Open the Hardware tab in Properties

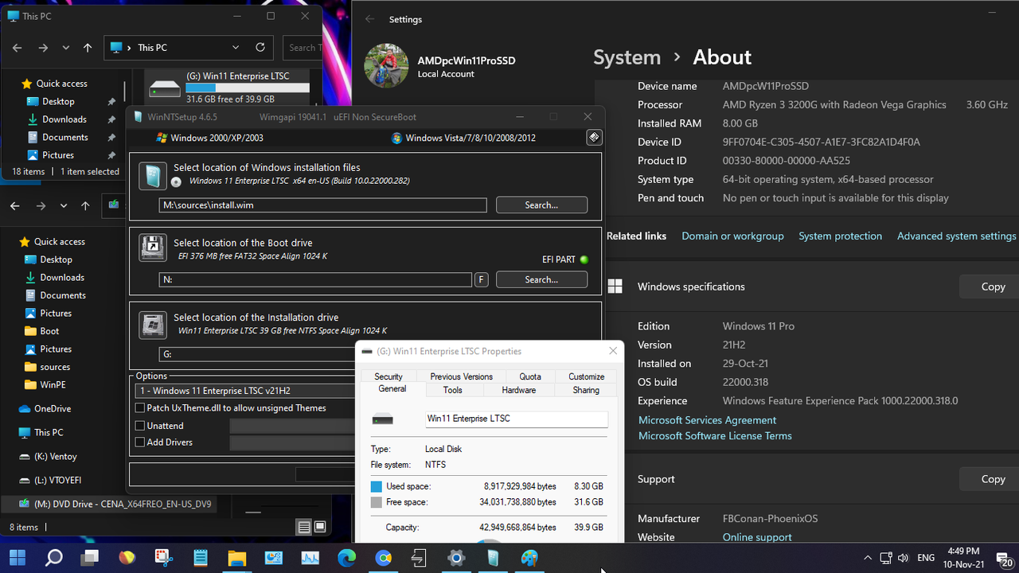click(519, 390)
